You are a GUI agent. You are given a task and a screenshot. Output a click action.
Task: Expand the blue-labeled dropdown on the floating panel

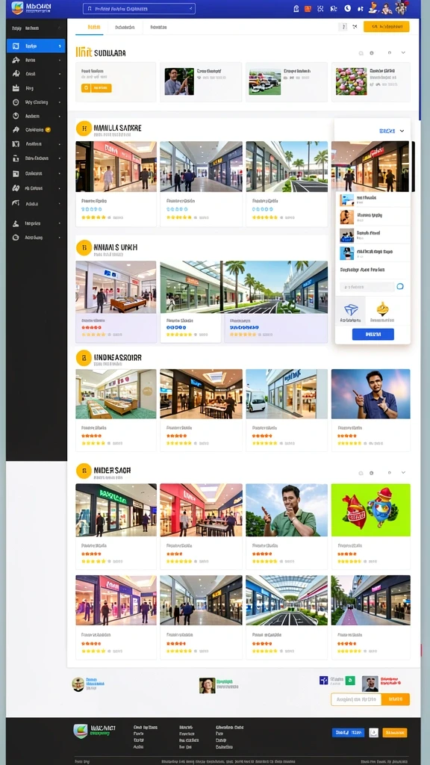pos(391,131)
